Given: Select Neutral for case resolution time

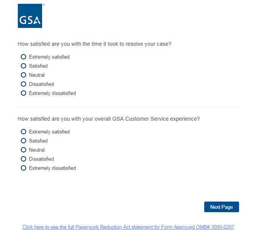Looking at the screenshot, I should point(23,75).
